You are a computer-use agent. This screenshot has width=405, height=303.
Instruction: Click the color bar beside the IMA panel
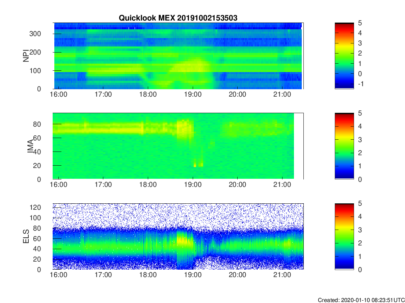pyautogui.click(x=344, y=146)
